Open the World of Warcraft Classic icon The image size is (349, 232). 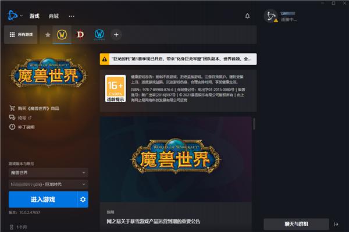(99, 35)
